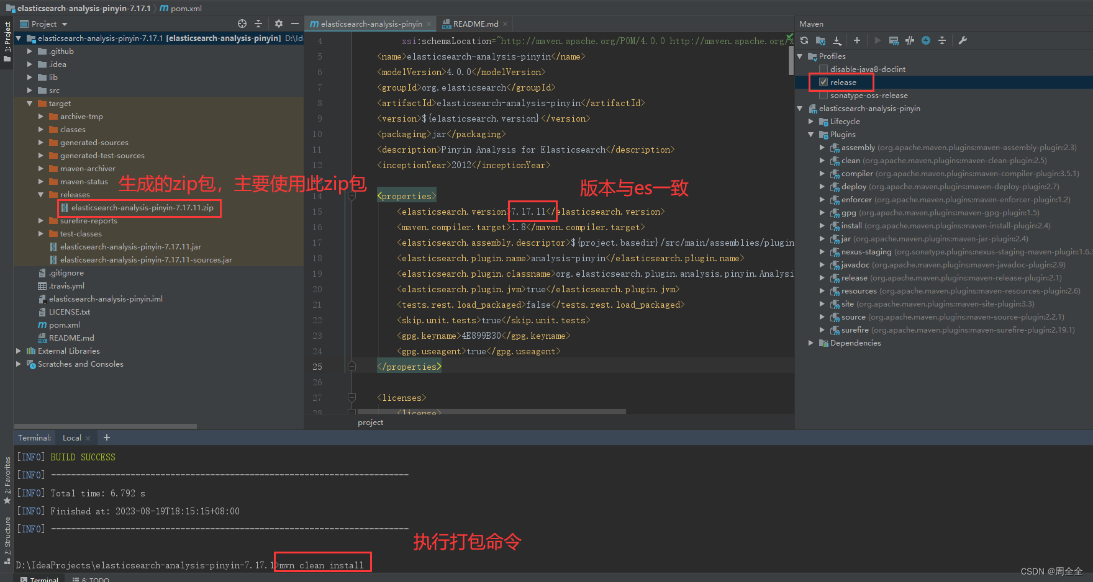Hide the Project tool window

coord(295,24)
